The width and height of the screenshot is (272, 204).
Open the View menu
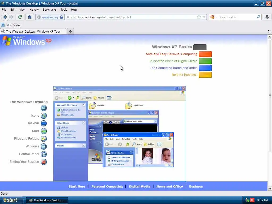pyautogui.click(x=22, y=10)
